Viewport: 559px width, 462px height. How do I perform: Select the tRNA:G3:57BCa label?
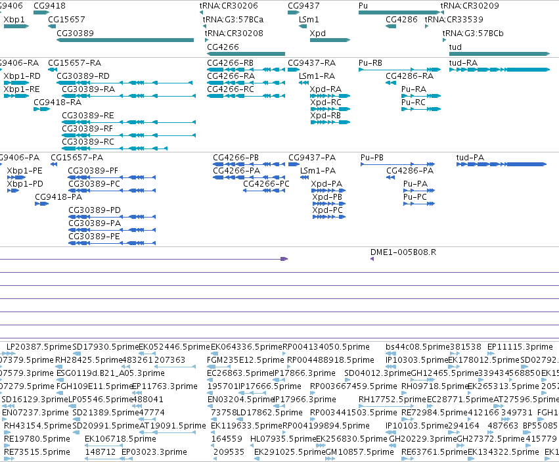tap(233, 19)
